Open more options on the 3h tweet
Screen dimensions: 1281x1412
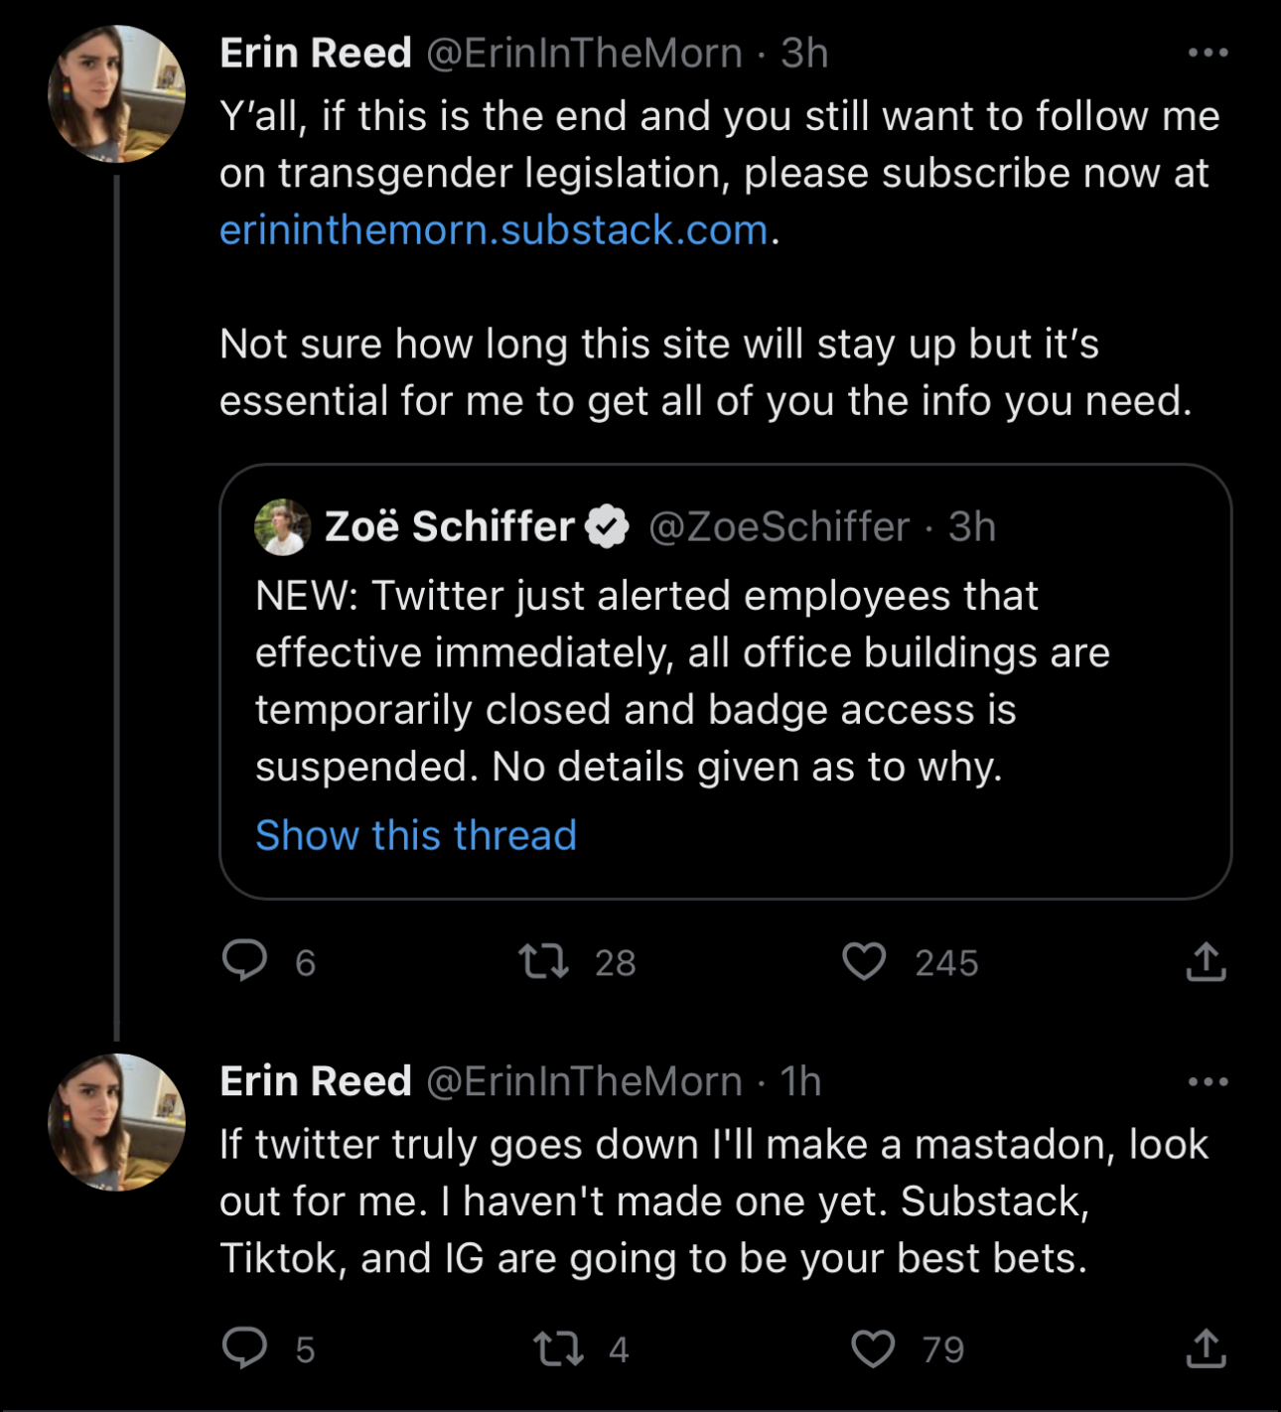(x=1208, y=53)
